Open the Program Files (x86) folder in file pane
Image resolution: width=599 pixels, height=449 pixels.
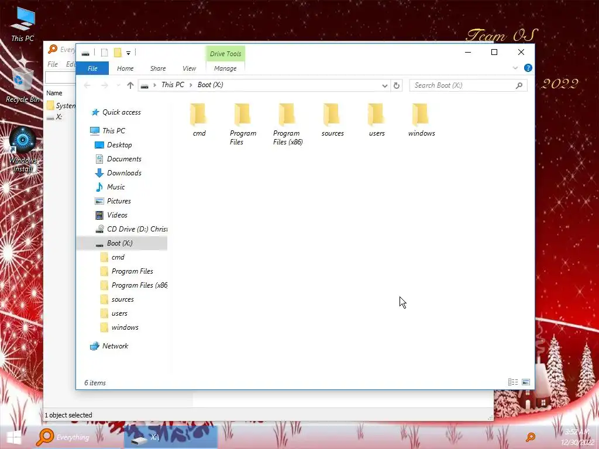[288, 125]
